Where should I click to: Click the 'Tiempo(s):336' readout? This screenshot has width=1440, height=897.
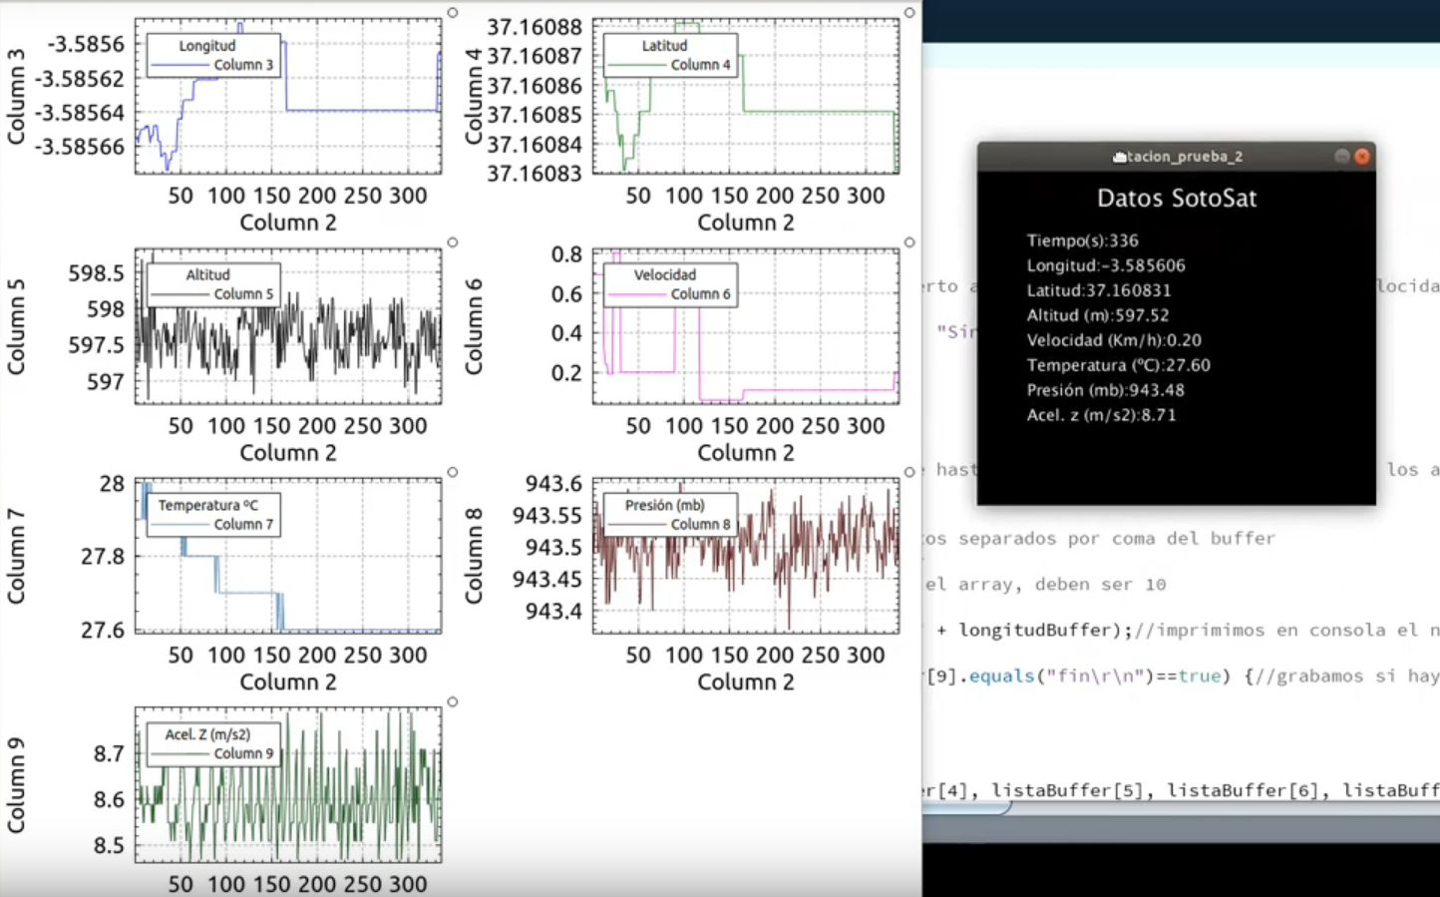coord(1083,240)
